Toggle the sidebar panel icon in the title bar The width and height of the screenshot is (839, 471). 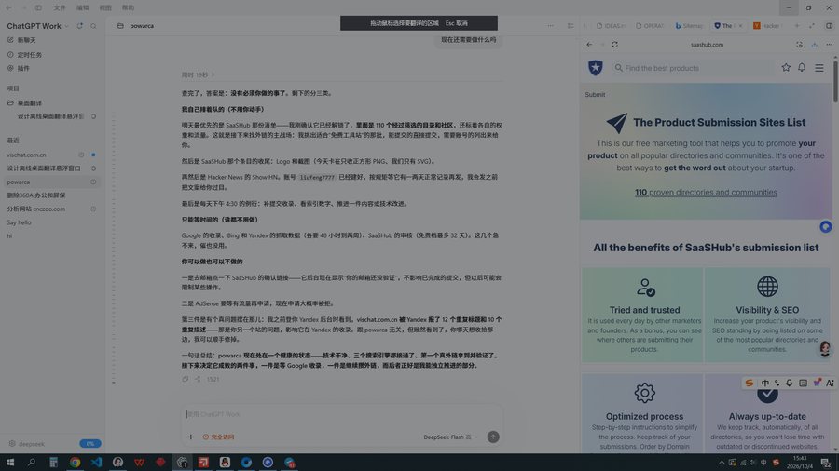click(x=38, y=8)
